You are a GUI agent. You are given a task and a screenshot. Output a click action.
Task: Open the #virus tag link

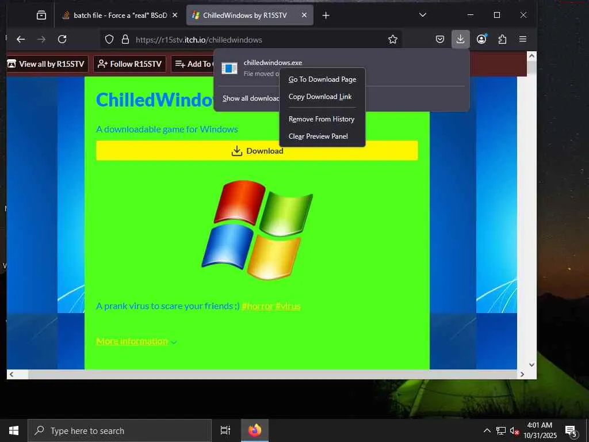[288, 306]
